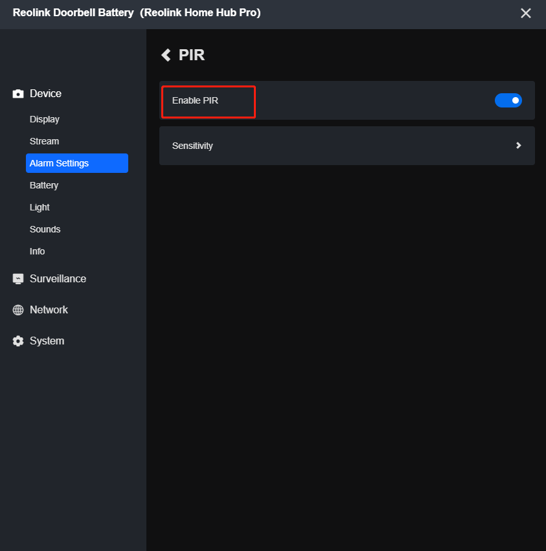The width and height of the screenshot is (546, 551).
Task: Open the Stream settings page
Action: click(x=44, y=141)
